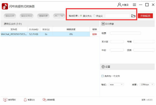The image size is (156, 105).
Task: Start conversion with 开始转换 button
Action: click(145, 16)
